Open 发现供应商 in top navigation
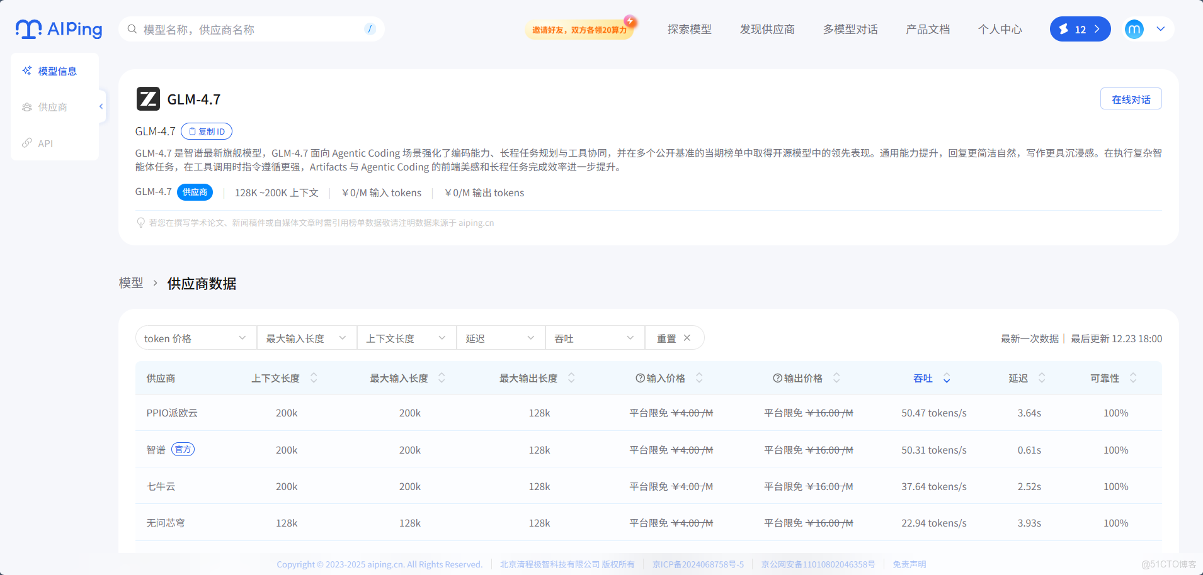 click(x=767, y=30)
